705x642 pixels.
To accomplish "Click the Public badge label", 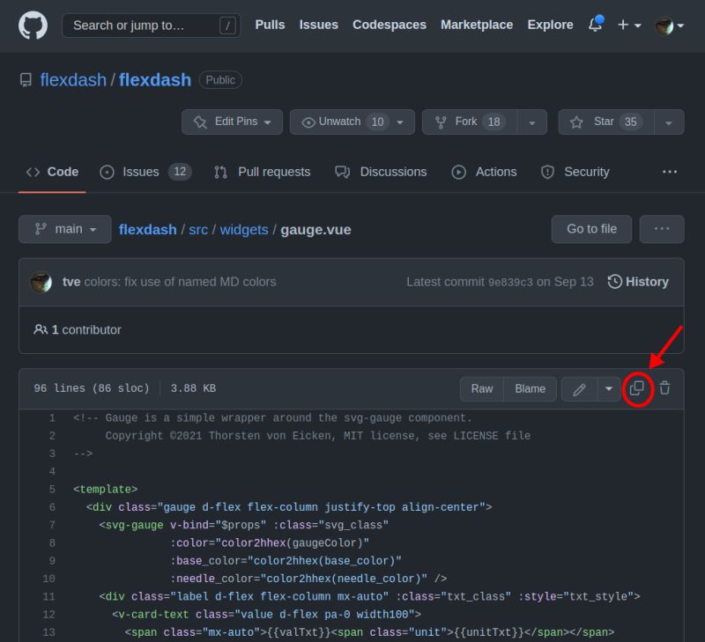I will coord(220,80).
